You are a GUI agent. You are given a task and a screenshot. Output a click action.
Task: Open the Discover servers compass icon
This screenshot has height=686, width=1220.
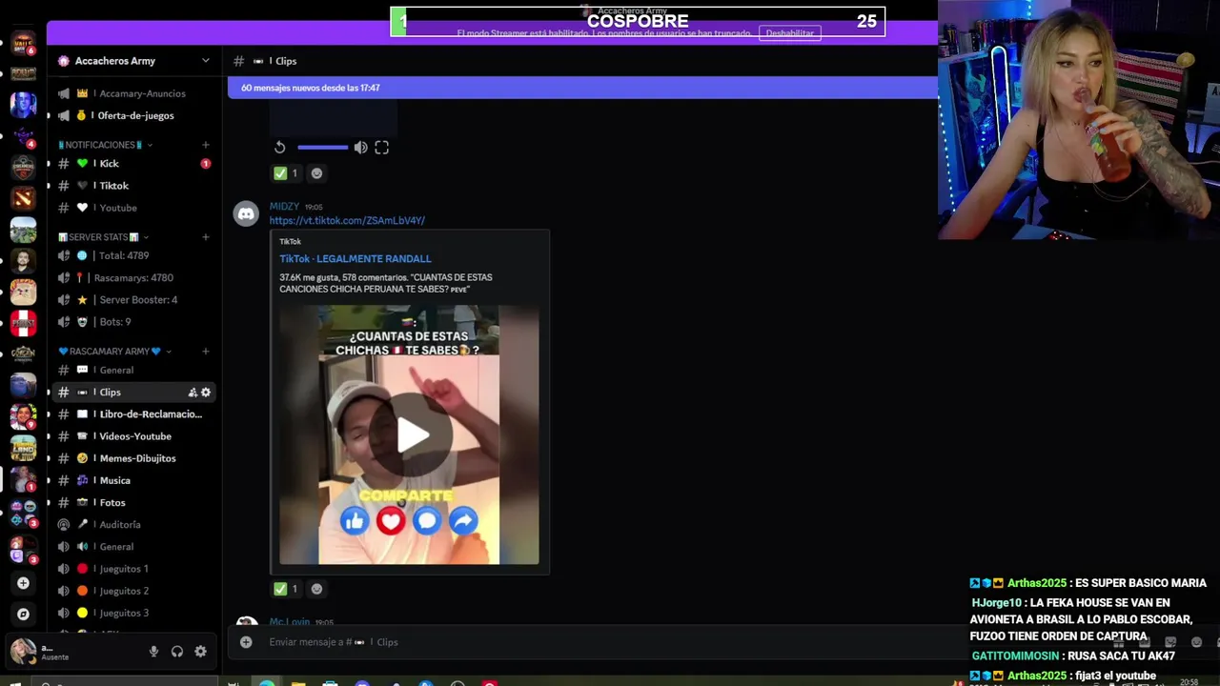click(x=23, y=615)
